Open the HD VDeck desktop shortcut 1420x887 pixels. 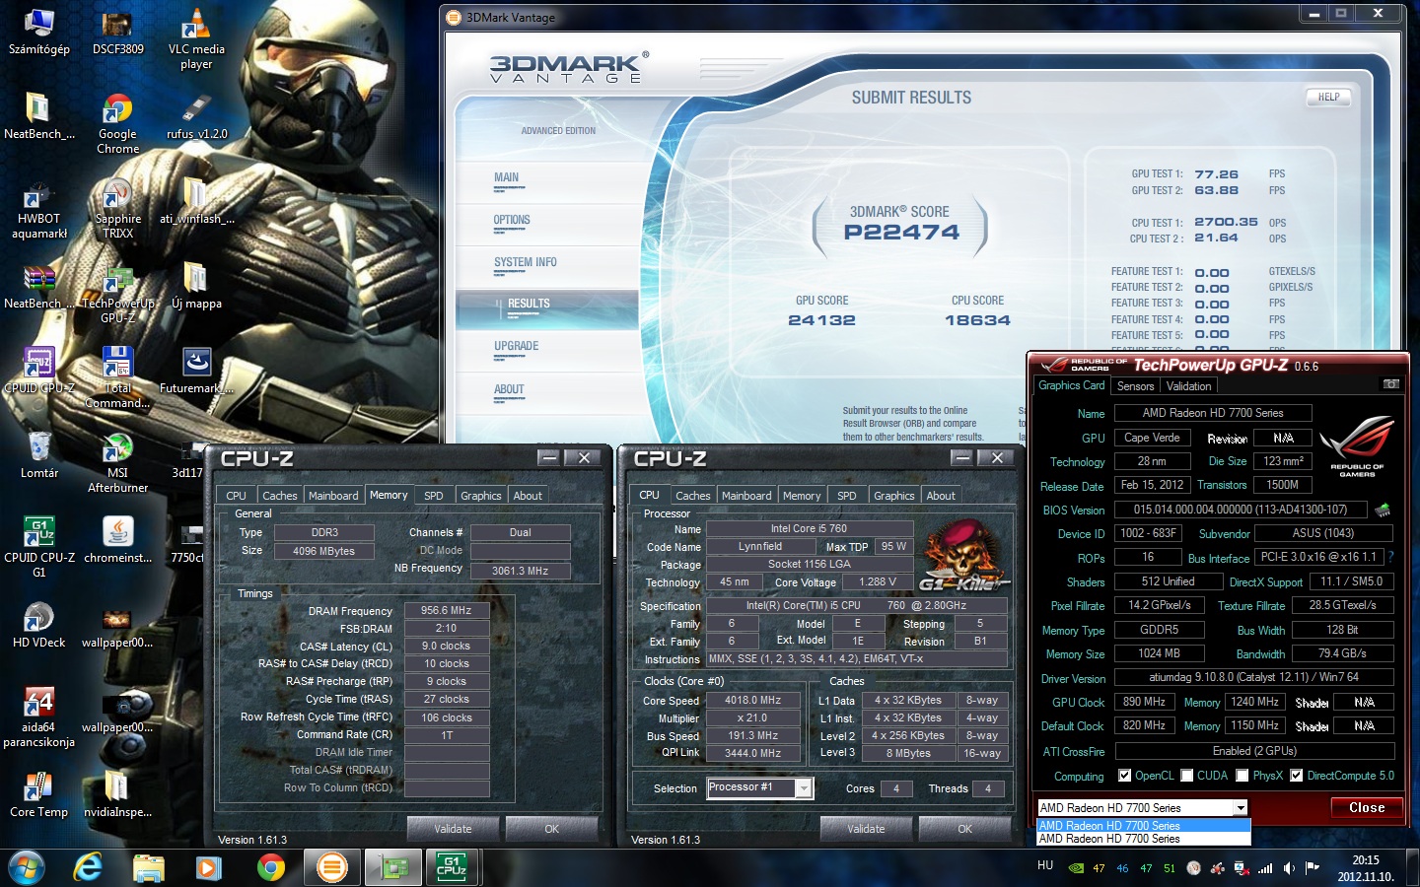[x=38, y=625]
